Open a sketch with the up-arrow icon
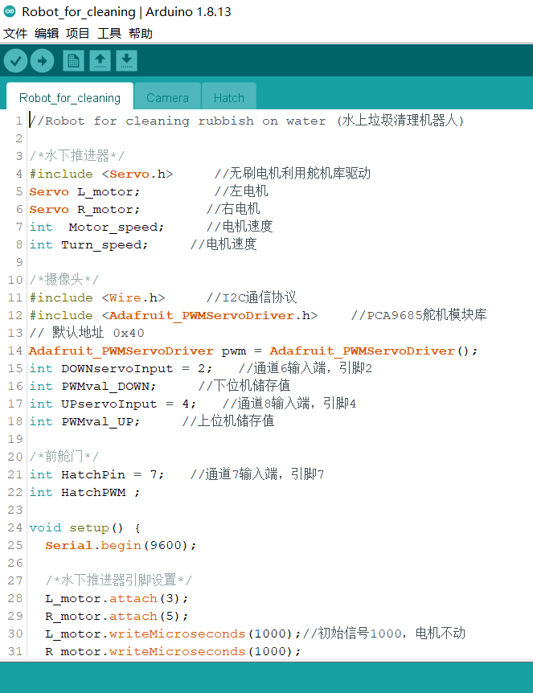The height and width of the screenshot is (693, 533). tap(100, 60)
